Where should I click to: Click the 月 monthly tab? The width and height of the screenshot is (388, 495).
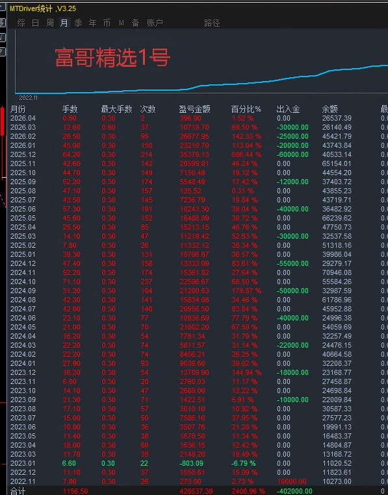pyautogui.click(x=64, y=23)
